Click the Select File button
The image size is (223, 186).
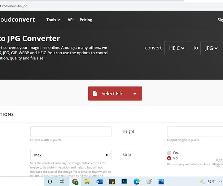(115, 94)
